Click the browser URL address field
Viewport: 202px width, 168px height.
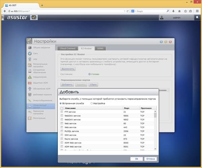[66, 11]
